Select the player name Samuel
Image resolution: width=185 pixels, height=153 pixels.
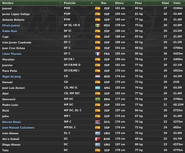[7, 82]
